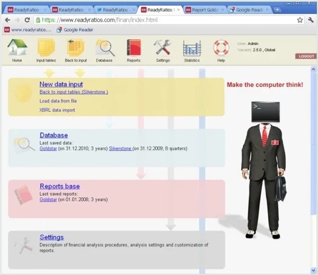Viewport: 318px width, 275px height.
Task: Switch to the first ReadyRatios tab
Action: 26,10
